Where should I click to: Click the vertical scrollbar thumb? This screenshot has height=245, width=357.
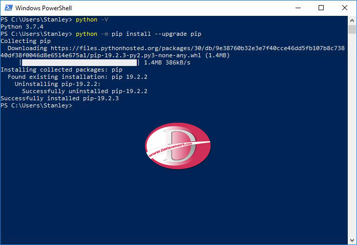(x=352, y=29)
